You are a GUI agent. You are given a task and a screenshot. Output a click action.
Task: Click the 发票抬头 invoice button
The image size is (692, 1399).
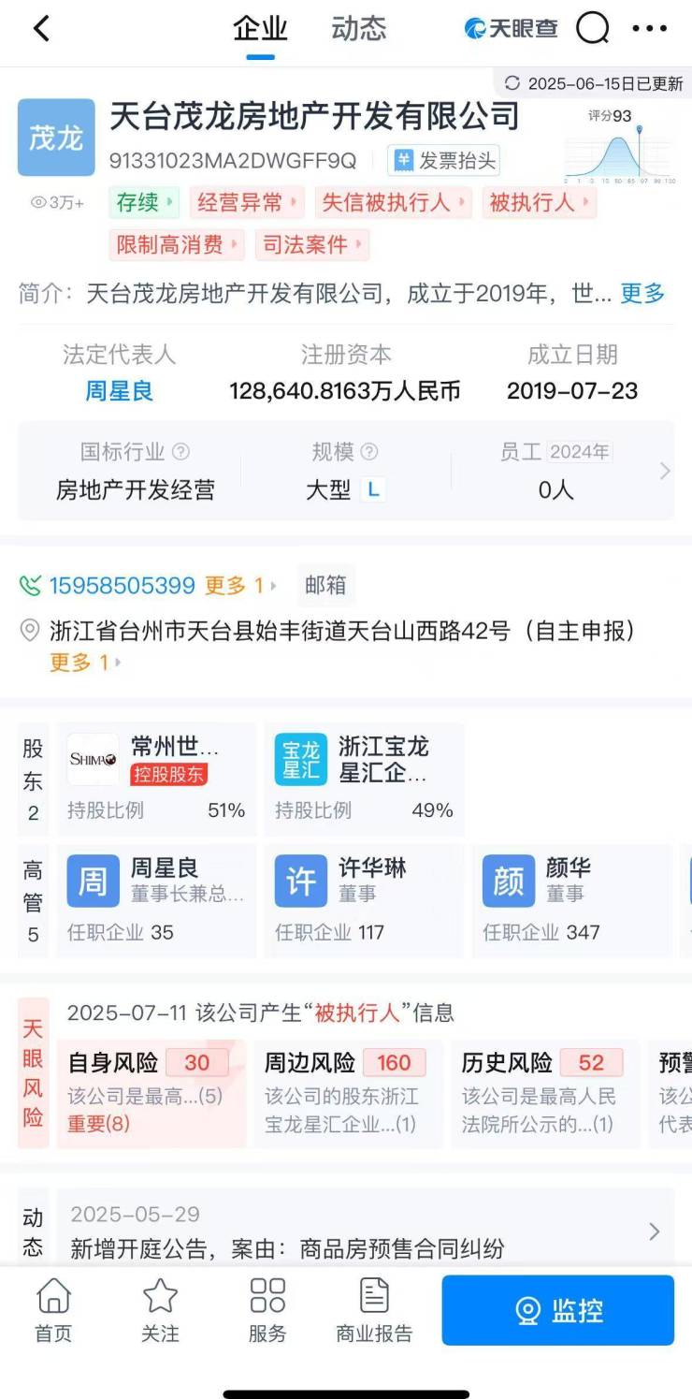pos(444,161)
